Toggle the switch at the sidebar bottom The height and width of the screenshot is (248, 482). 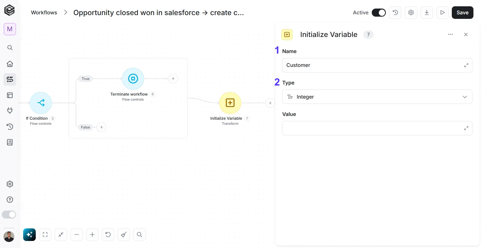(x=9, y=215)
